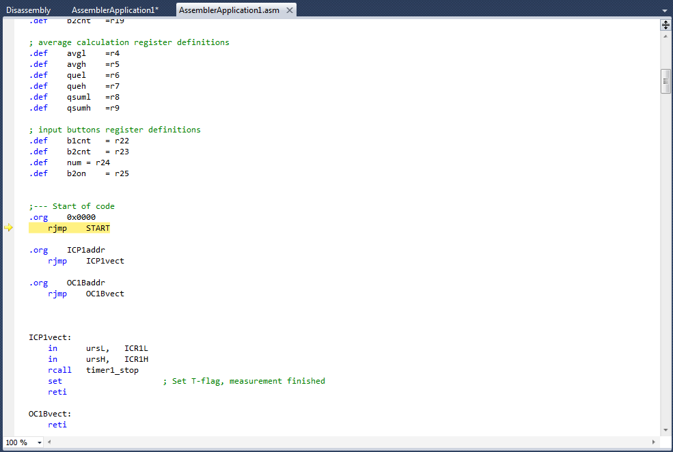
Task: Click the highlighted rjmp START line
Action: click(x=70, y=228)
